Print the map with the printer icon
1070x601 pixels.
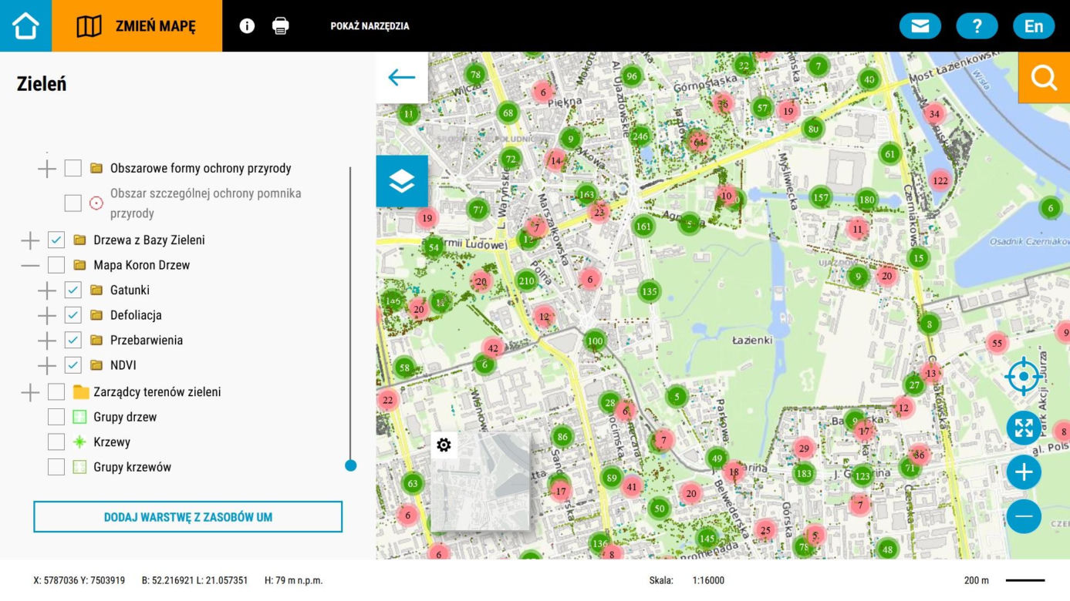click(281, 26)
